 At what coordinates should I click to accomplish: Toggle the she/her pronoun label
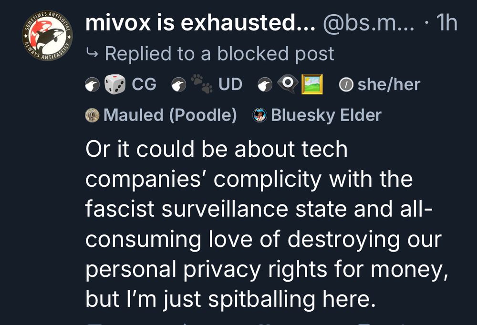(389, 83)
